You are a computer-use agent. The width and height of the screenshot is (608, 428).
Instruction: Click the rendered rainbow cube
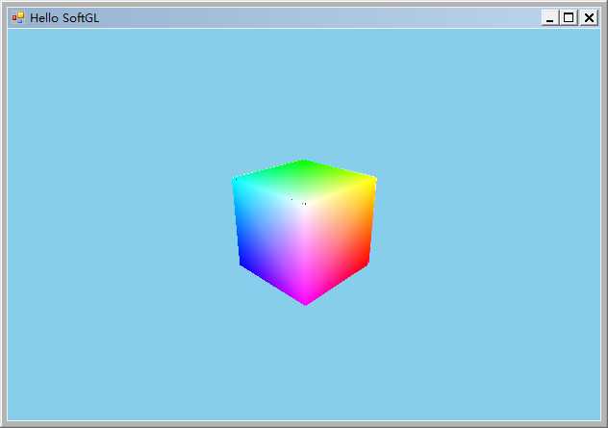pos(304,232)
